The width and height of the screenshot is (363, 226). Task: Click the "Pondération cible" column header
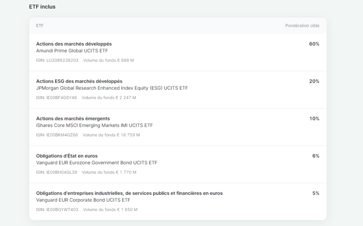click(x=302, y=26)
